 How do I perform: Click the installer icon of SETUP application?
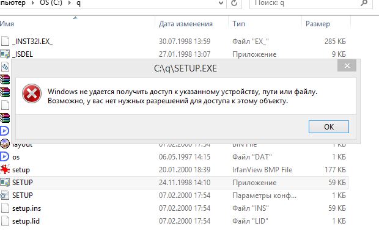click(5, 183)
